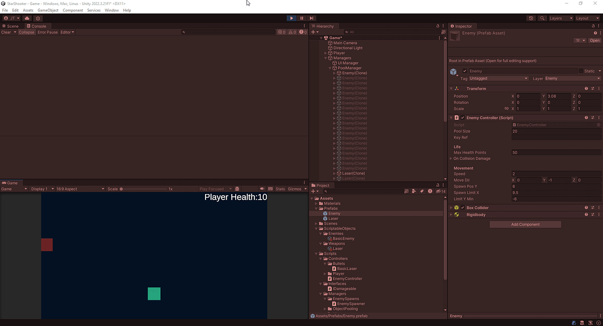Click the Step frame button

311,18
